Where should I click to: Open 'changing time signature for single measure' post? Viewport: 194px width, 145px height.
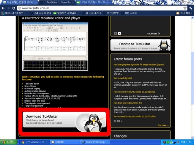click(x=139, y=65)
